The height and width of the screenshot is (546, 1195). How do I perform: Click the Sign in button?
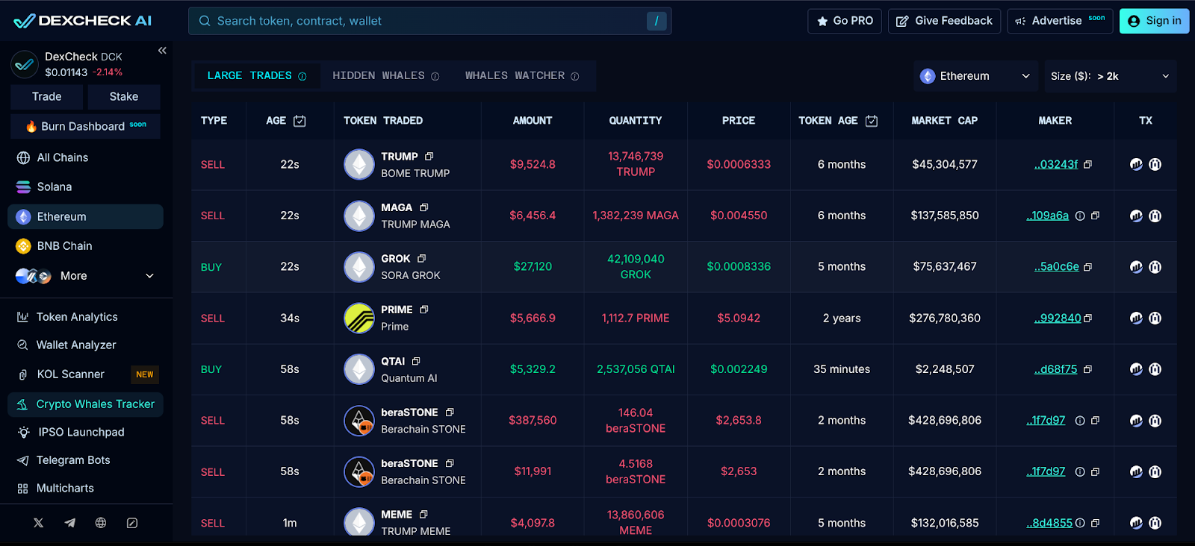coord(1154,21)
